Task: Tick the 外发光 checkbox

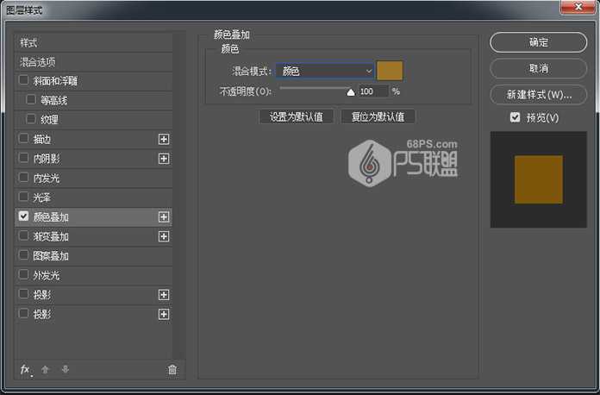Action: pyautogui.click(x=23, y=276)
